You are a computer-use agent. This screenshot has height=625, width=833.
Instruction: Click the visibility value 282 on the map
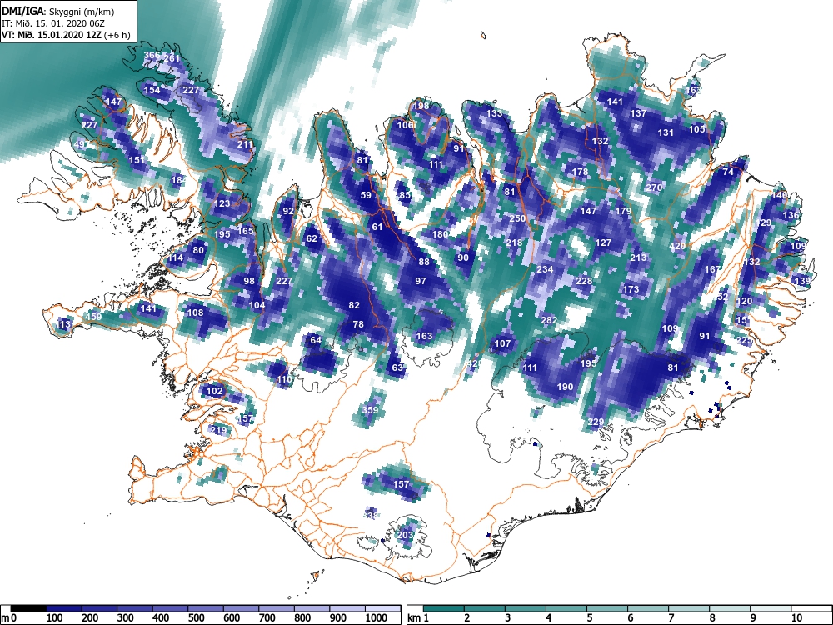[549, 321]
